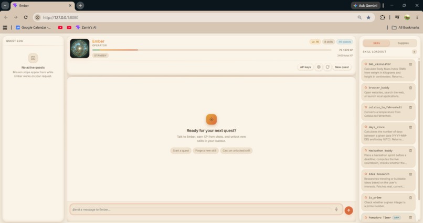Screen dimensions: 423x223
Task: Open the Zamir's AI bookmark
Action: tap(86, 27)
